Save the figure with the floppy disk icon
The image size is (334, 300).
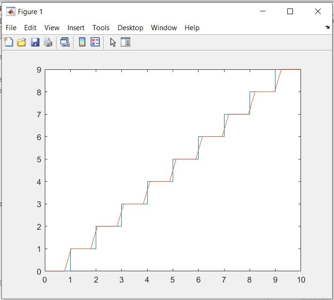pos(34,42)
